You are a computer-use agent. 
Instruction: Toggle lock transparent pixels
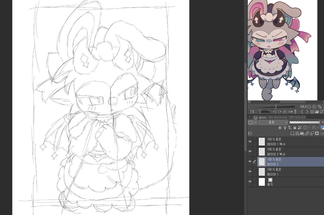[300, 128]
